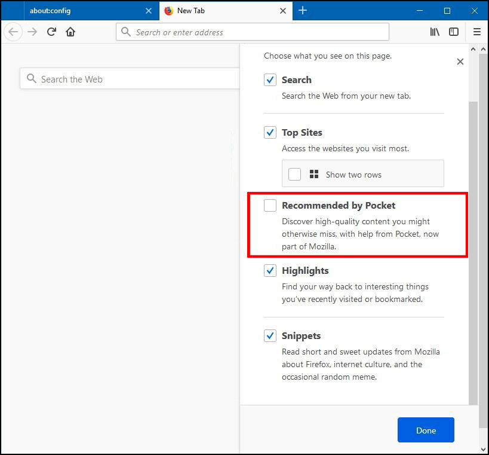The image size is (489, 455).
Task: Click the forward navigation arrow
Action: [32, 32]
